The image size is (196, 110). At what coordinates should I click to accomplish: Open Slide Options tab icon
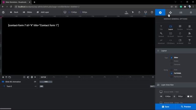click(181, 13)
